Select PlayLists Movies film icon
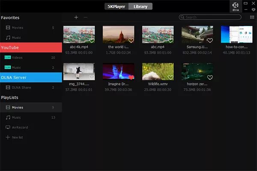Screen dimensions: 257x171 (8, 107)
